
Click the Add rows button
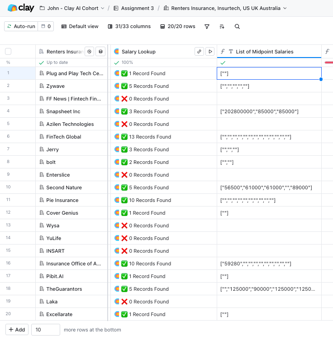click(x=17, y=330)
